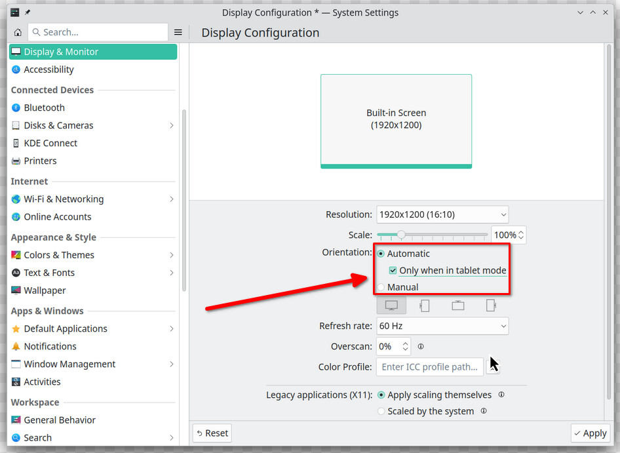
Task: Click the sidebar vertical scrollbar
Action: [x=184, y=200]
